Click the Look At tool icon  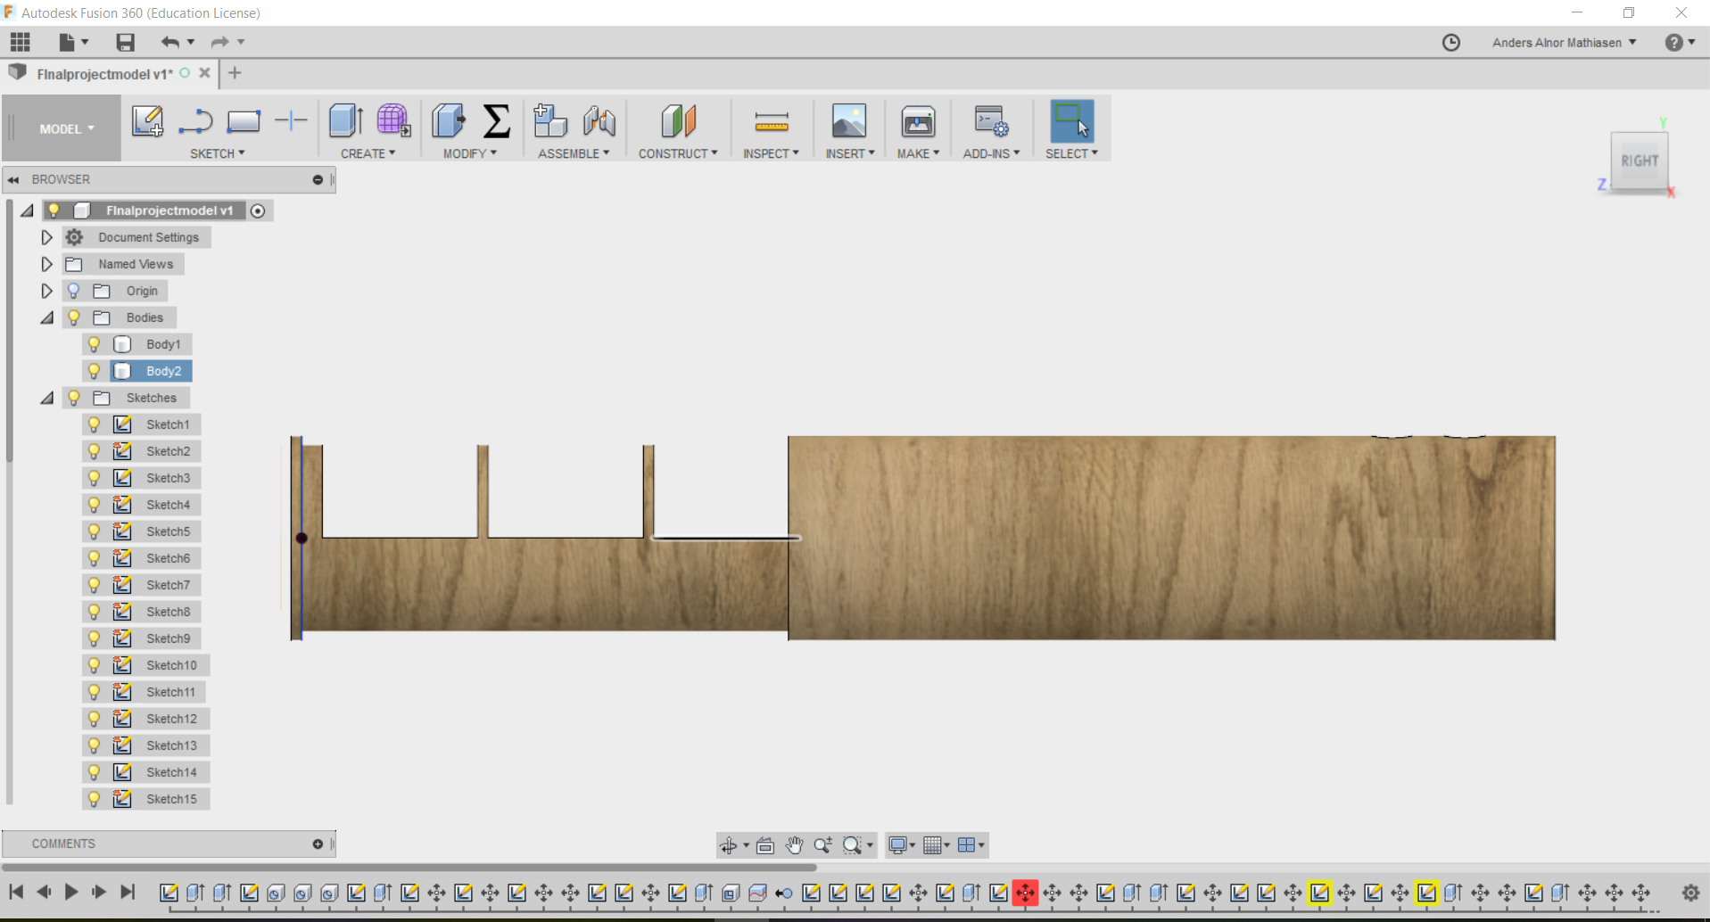[x=765, y=845]
